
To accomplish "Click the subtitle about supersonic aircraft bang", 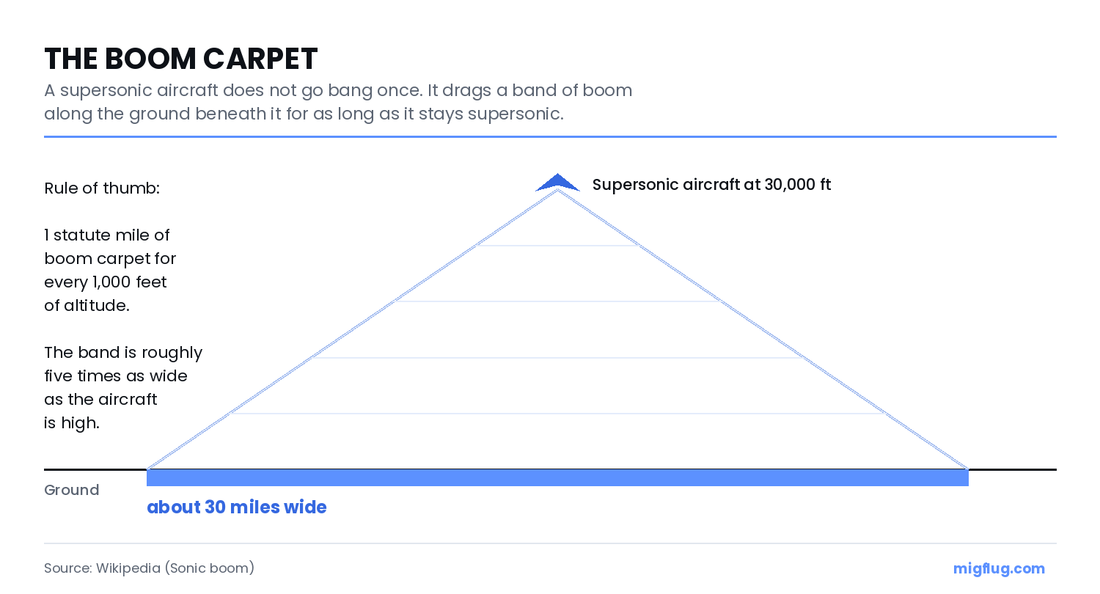I will click(x=338, y=103).
